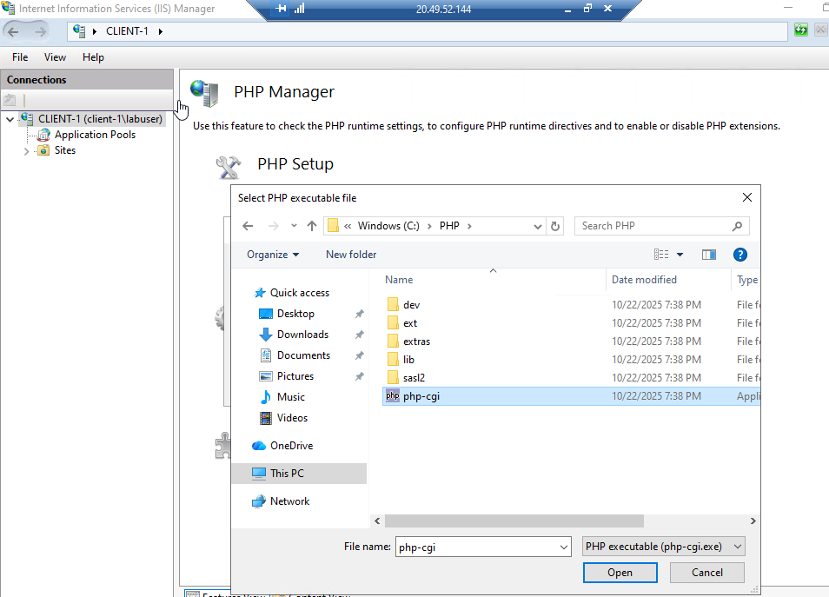This screenshot has width=829, height=597.
Task: Toggle the preview pane icon
Action: click(x=709, y=255)
